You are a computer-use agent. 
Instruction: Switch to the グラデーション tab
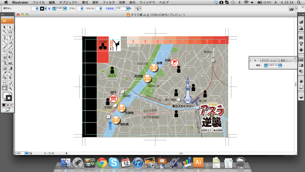point(269,60)
